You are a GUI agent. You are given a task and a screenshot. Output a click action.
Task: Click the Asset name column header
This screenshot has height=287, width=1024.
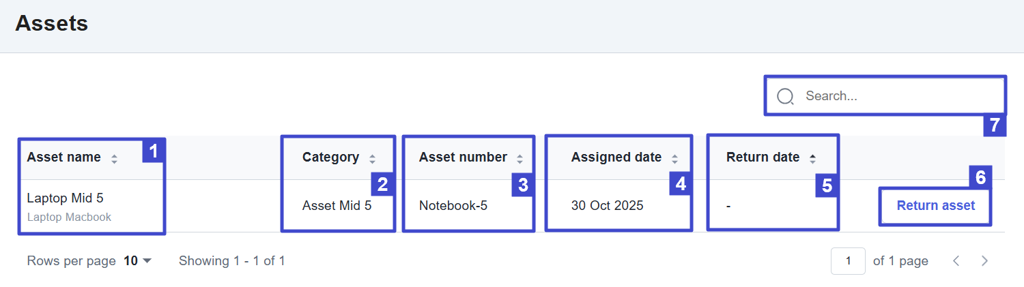[64, 157]
